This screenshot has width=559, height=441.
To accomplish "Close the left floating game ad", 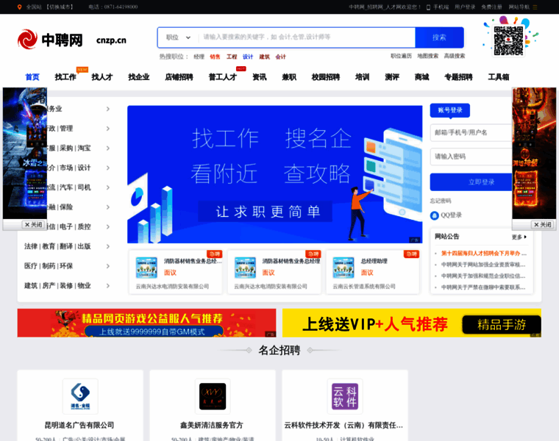I will (x=34, y=225).
